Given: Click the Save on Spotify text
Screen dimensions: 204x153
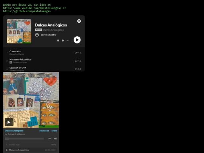Looking at the screenshot, I should (x=48, y=35).
